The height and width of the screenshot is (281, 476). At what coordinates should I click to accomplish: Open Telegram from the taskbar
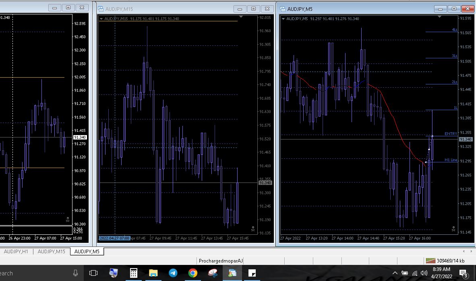173,273
